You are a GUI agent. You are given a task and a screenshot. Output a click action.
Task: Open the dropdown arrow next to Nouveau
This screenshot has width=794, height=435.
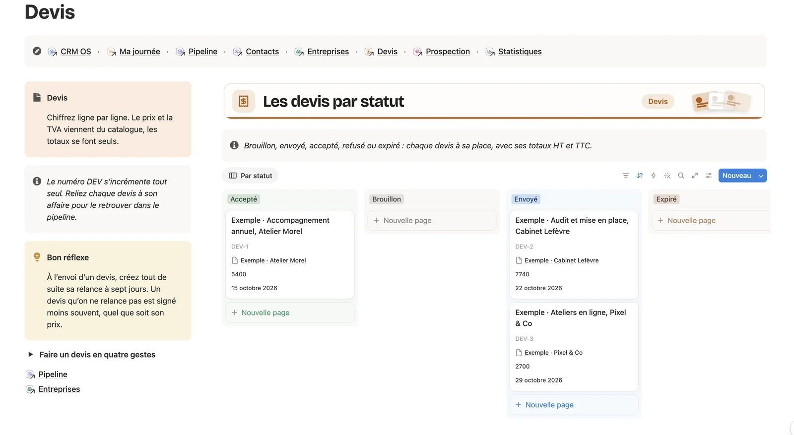click(761, 176)
